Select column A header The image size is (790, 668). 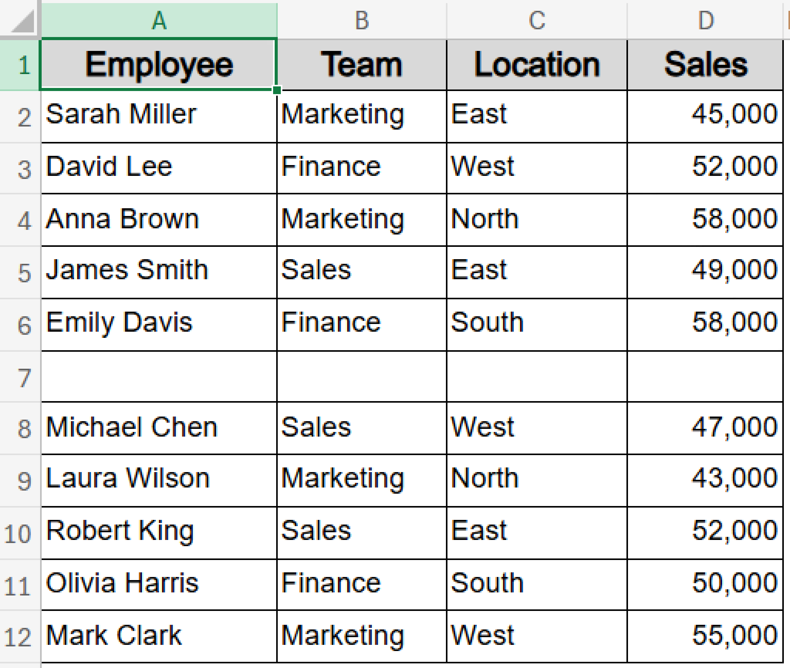[x=159, y=20]
